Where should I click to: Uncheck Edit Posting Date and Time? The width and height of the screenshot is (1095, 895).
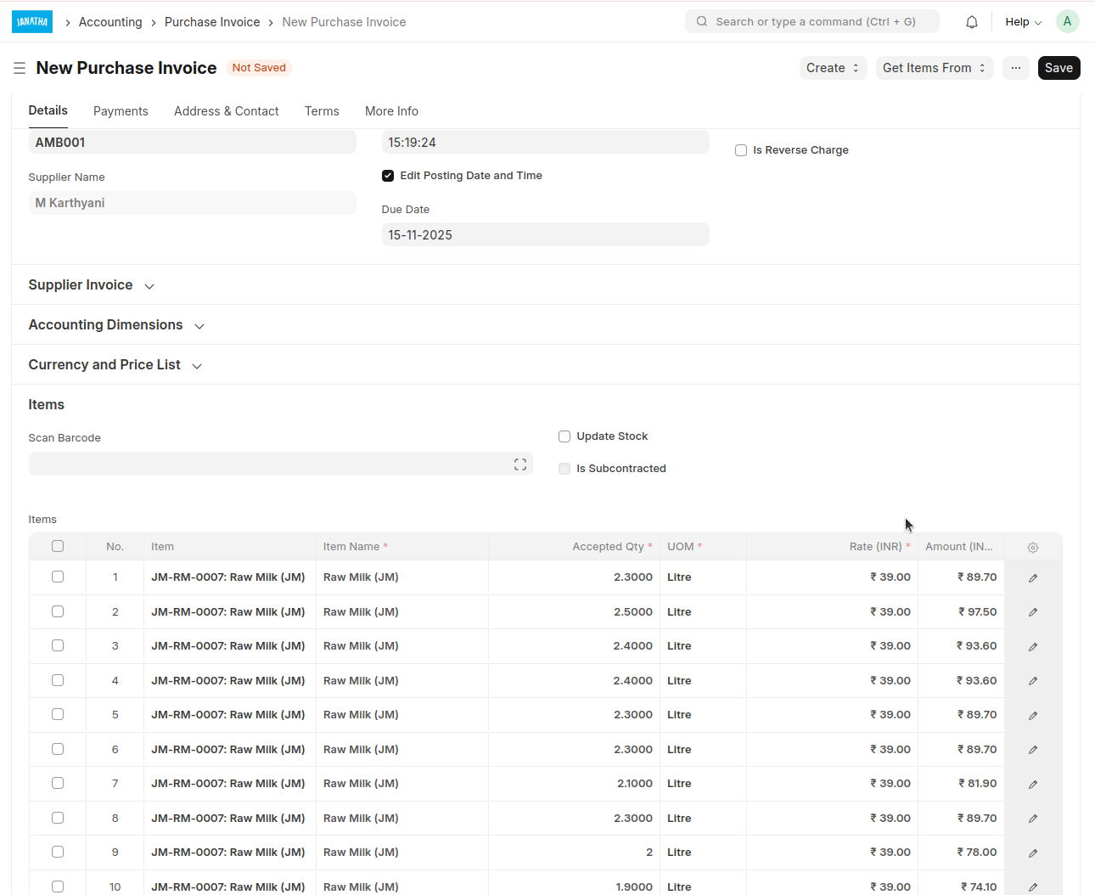click(x=388, y=176)
